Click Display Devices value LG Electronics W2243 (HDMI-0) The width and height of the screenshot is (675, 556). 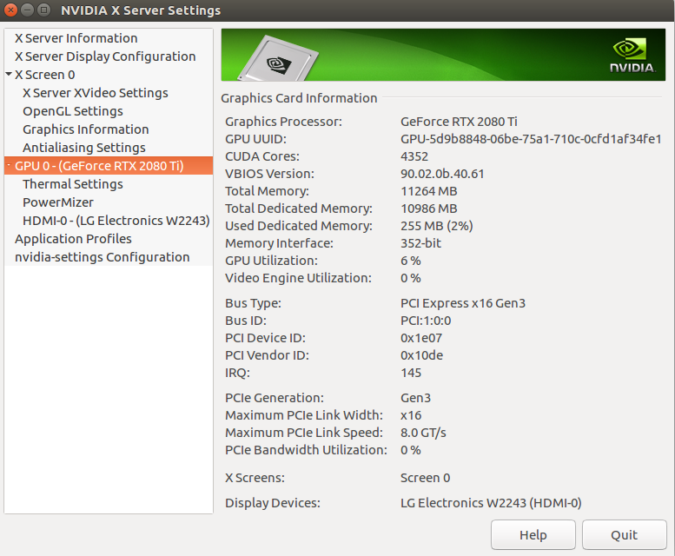tap(491, 503)
